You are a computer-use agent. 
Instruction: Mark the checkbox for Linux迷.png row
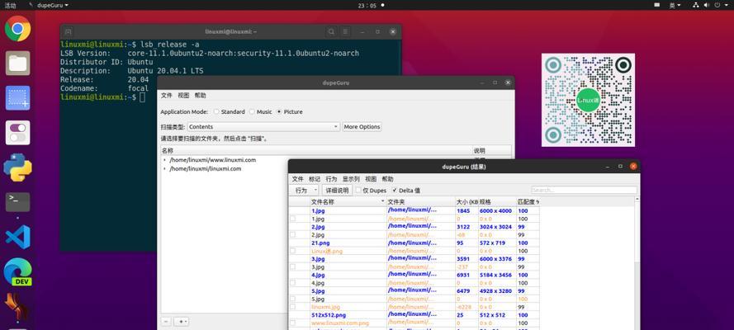pos(292,251)
